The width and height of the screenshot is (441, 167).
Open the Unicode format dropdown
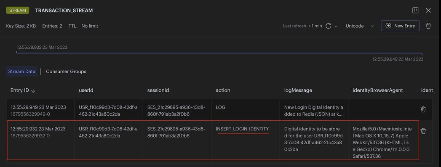(360, 26)
